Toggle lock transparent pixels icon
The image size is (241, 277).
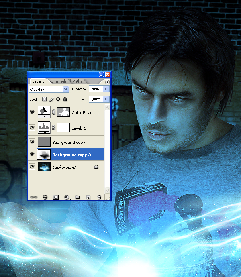click(x=44, y=99)
